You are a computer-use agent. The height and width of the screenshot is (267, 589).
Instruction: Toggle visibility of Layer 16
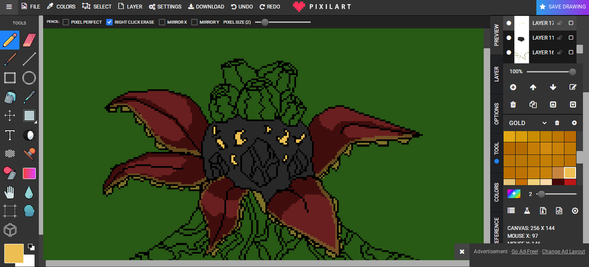[509, 52]
